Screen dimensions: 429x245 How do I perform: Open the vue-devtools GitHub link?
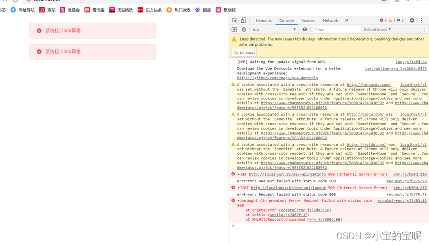tap(277, 78)
